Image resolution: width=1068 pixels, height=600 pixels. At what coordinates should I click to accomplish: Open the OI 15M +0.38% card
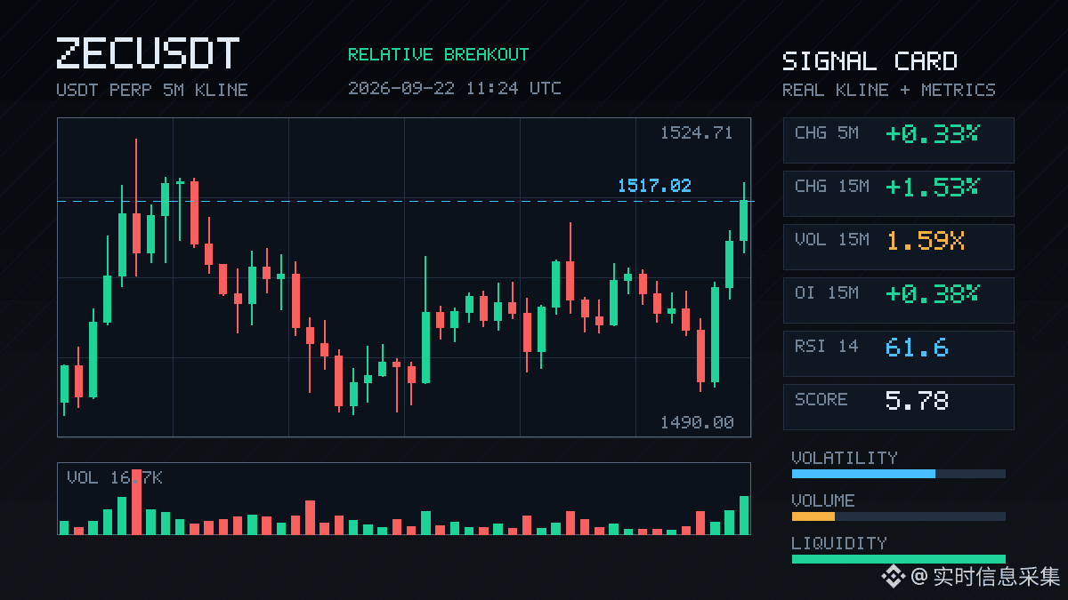coord(898,300)
